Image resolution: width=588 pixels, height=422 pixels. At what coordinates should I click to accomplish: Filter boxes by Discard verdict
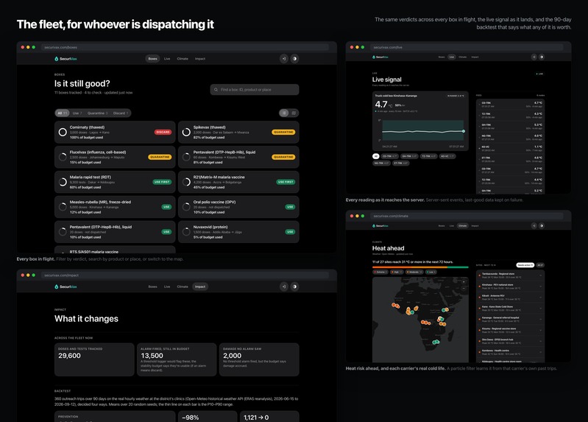click(121, 113)
